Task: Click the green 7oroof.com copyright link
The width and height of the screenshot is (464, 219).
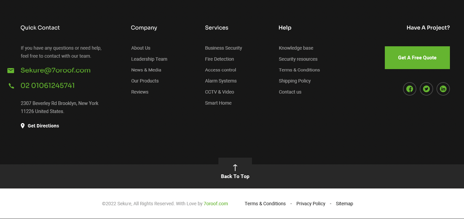Action: coord(215,204)
